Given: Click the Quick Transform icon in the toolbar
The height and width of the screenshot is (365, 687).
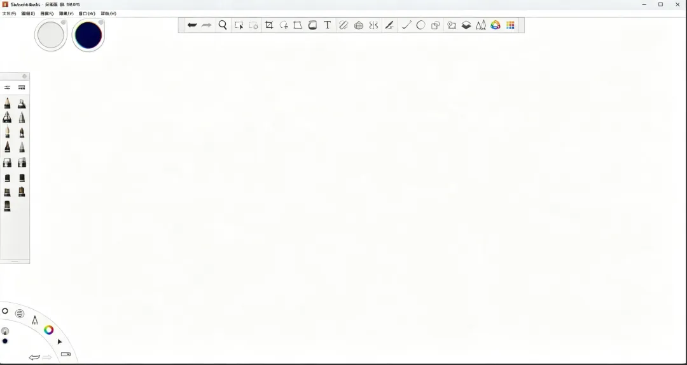Looking at the screenshot, I should pyautogui.click(x=253, y=25).
